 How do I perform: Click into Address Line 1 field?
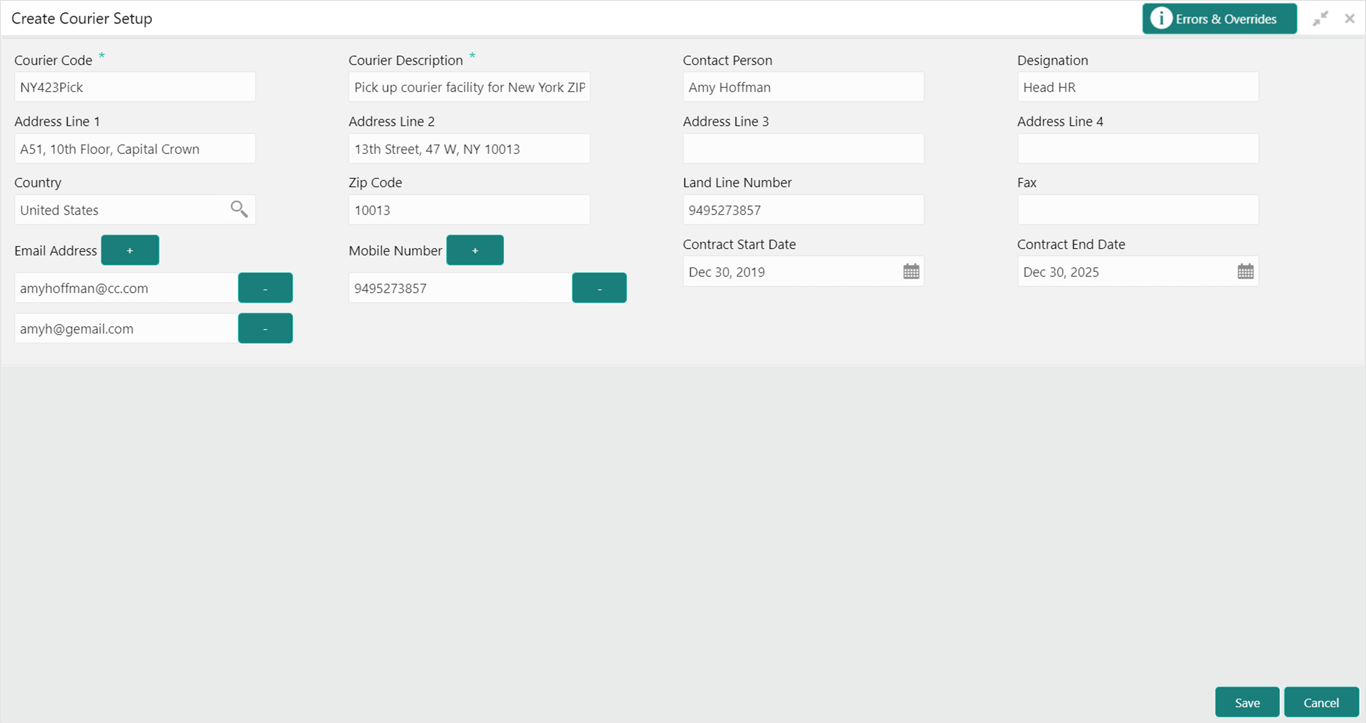(x=135, y=149)
